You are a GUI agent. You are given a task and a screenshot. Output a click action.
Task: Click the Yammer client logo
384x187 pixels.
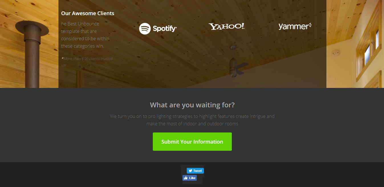click(294, 27)
